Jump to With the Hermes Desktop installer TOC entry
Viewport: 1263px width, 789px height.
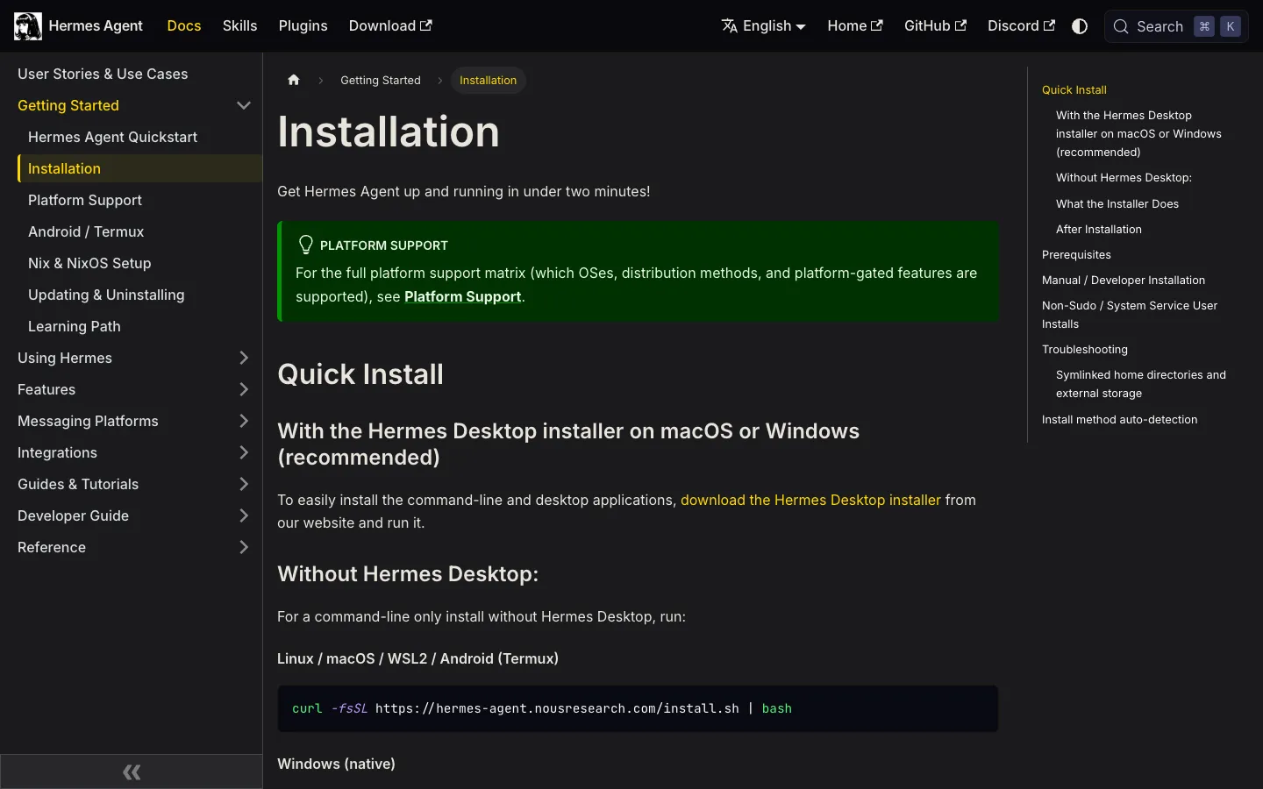(x=1138, y=133)
